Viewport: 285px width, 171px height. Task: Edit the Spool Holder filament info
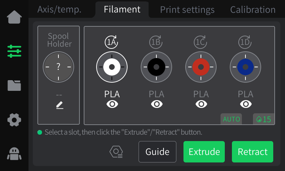pos(59,105)
